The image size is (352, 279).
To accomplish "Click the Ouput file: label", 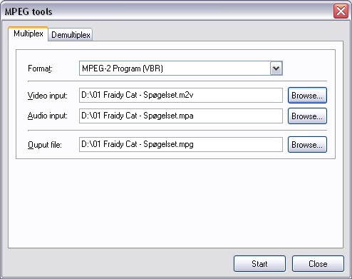I will (45, 145).
